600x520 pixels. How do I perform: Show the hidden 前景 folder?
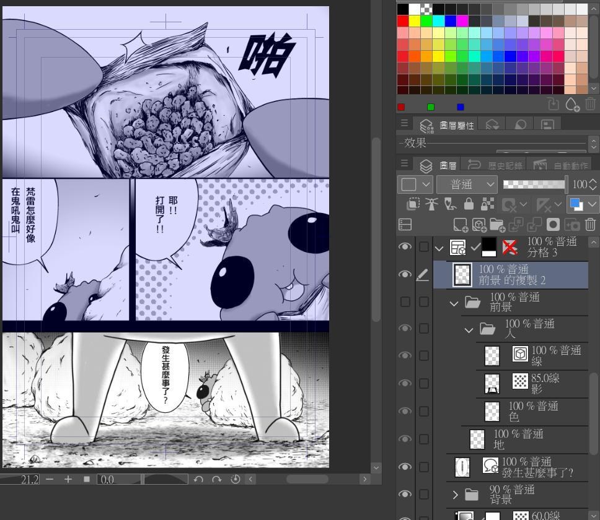click(x=405, y=302)
